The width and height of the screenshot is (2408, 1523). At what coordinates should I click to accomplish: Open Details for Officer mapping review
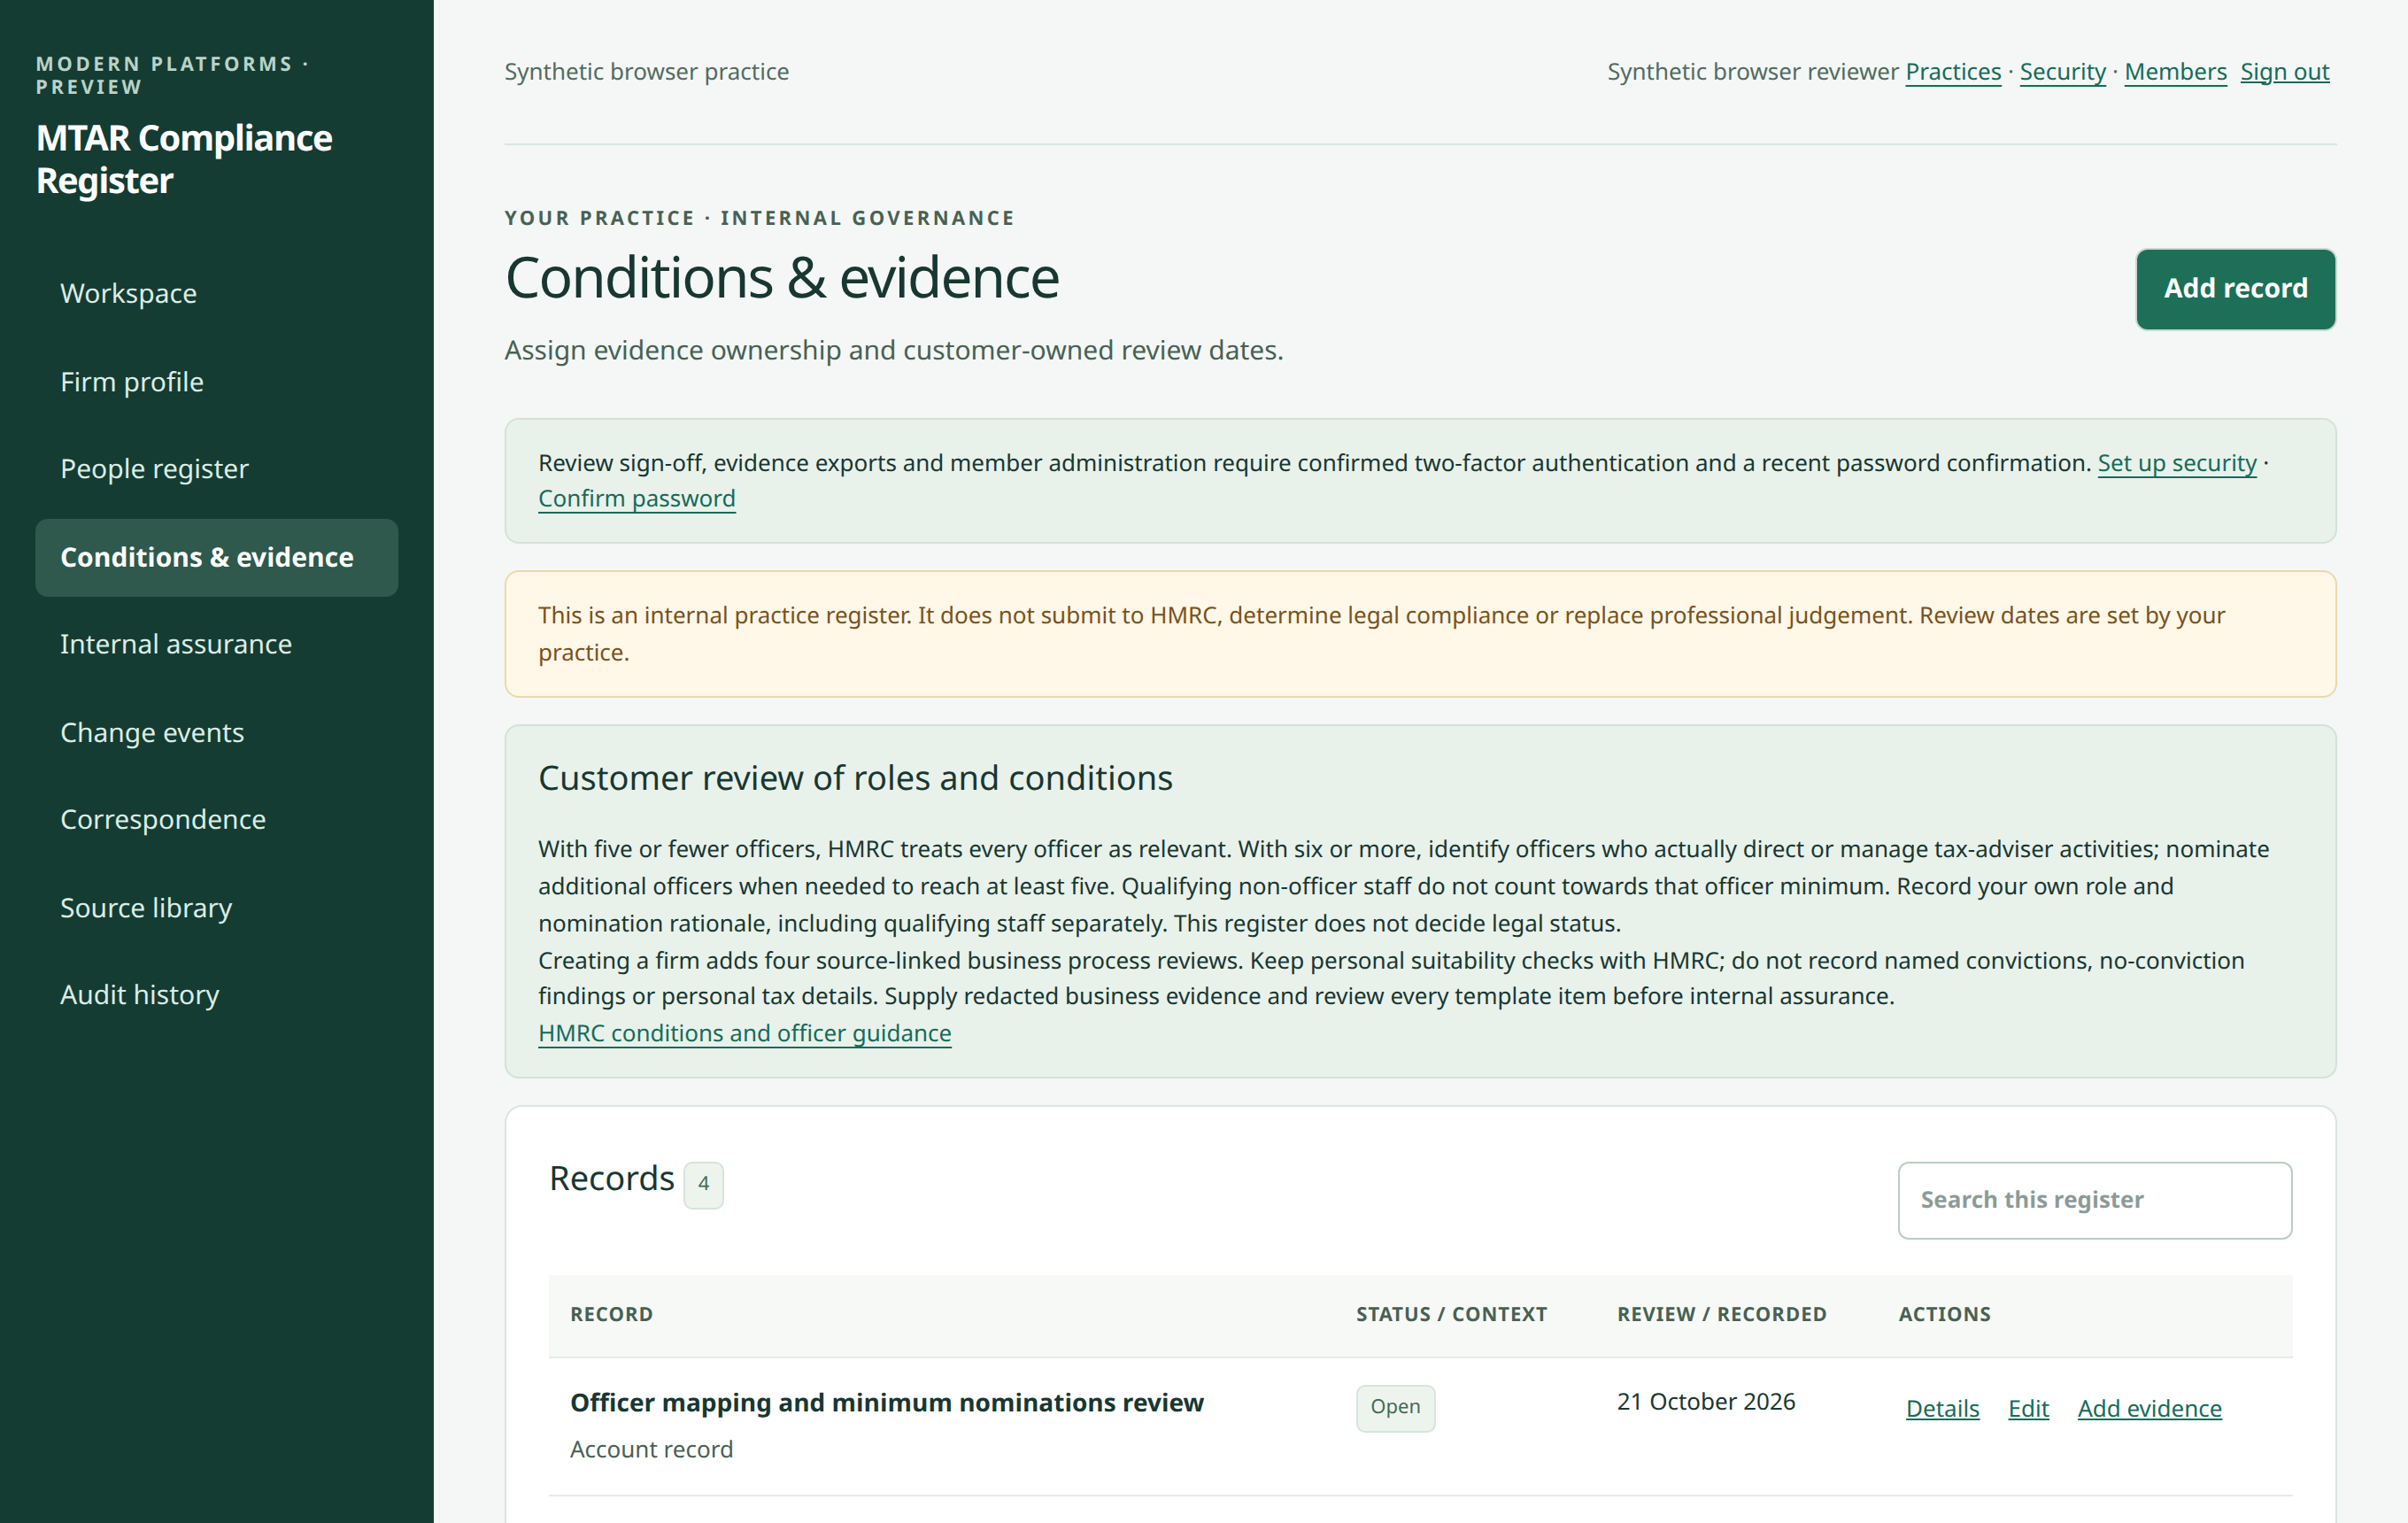tap(1942, 1408)
